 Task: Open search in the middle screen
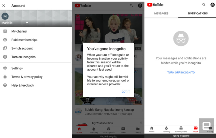(x=131, y=6)
